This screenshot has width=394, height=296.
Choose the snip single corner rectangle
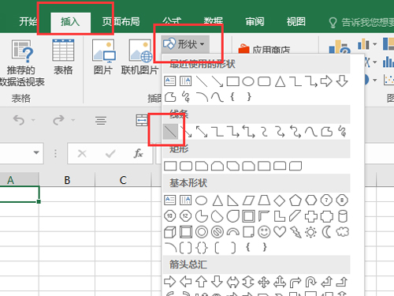[x=202, y=166]
